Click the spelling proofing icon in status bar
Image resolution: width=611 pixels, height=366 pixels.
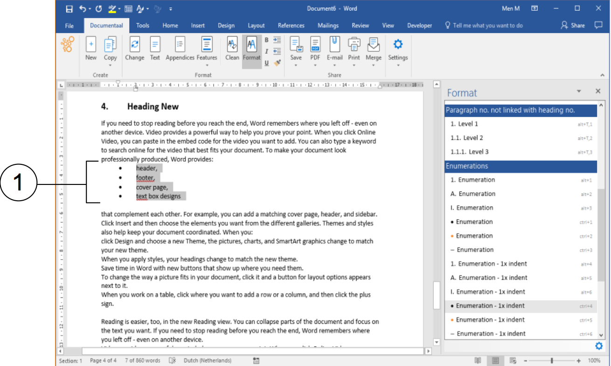172,360
